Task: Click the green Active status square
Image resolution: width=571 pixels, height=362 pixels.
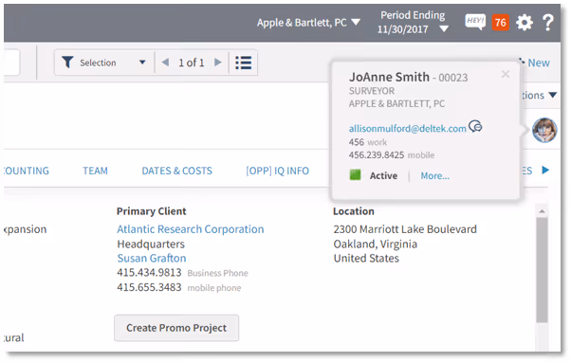Action: [x=355, y=175]
